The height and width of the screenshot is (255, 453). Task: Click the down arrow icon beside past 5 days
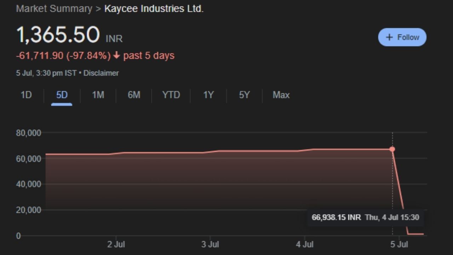(x=117, y=56)
